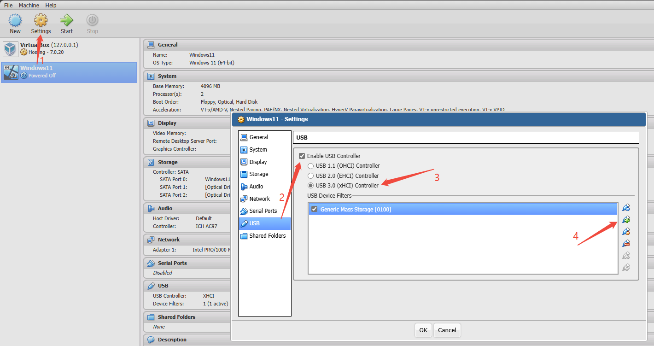Click the 'ICH AC97' audio controller value
Screen dimensions: 654x346
coord(206,226)
